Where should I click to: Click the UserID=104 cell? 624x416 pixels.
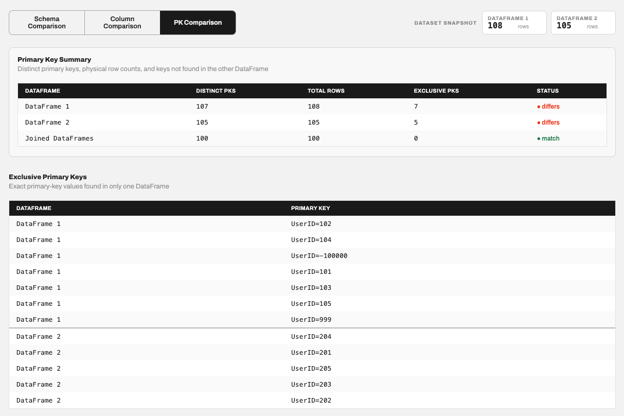tap(311, 240)
